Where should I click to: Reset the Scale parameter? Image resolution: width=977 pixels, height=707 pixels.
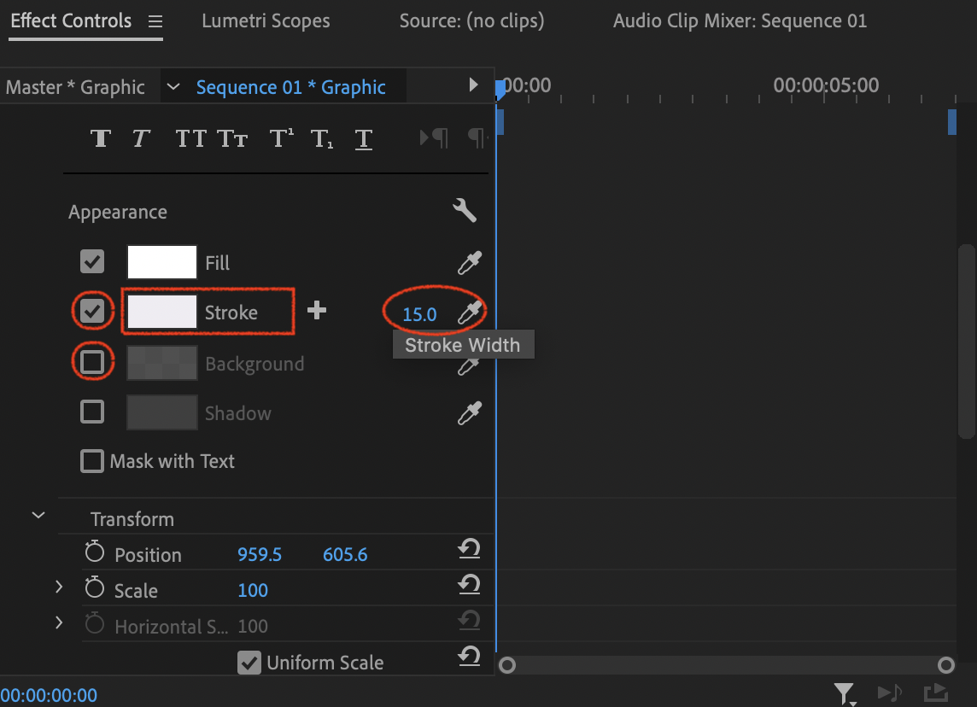coord(469,584)
